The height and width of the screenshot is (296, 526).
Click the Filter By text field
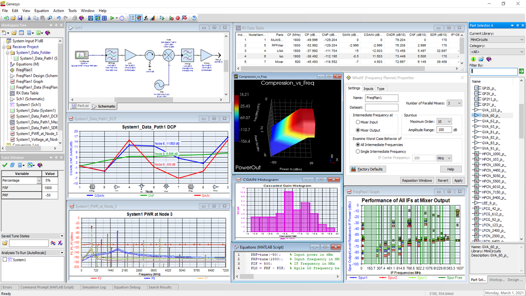[493, 71]
